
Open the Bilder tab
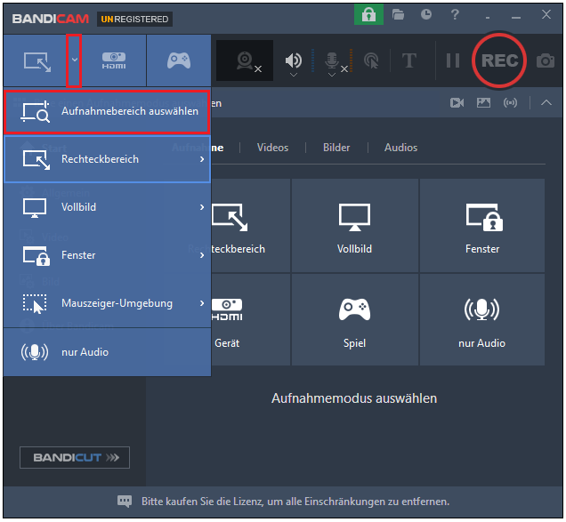pyautogui.click(x=336, y=148)
